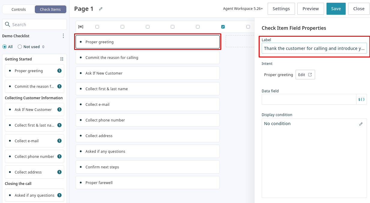Click the row layout icon above the canvas
Screen dimensions: 370x203
pyautogui.click(x=80, y=27)
